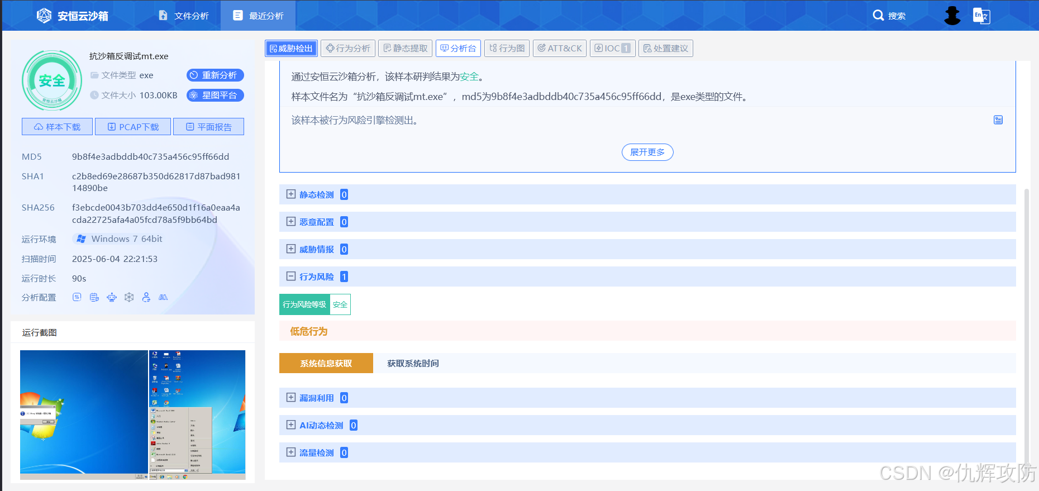Click the 平面报告 button
This screenshot has width=1039, height=491.
click(208, 127)
